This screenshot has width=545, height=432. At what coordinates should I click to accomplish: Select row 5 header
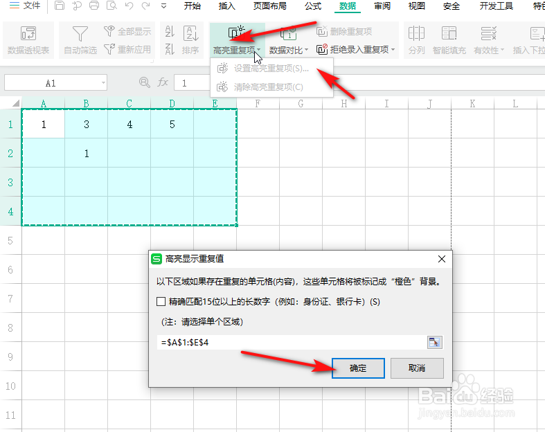click(10, 240)
